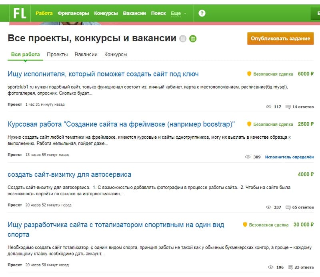Select the Вся работа tab
The height and width of the screenshot is (277, 320).
[25, 55]
